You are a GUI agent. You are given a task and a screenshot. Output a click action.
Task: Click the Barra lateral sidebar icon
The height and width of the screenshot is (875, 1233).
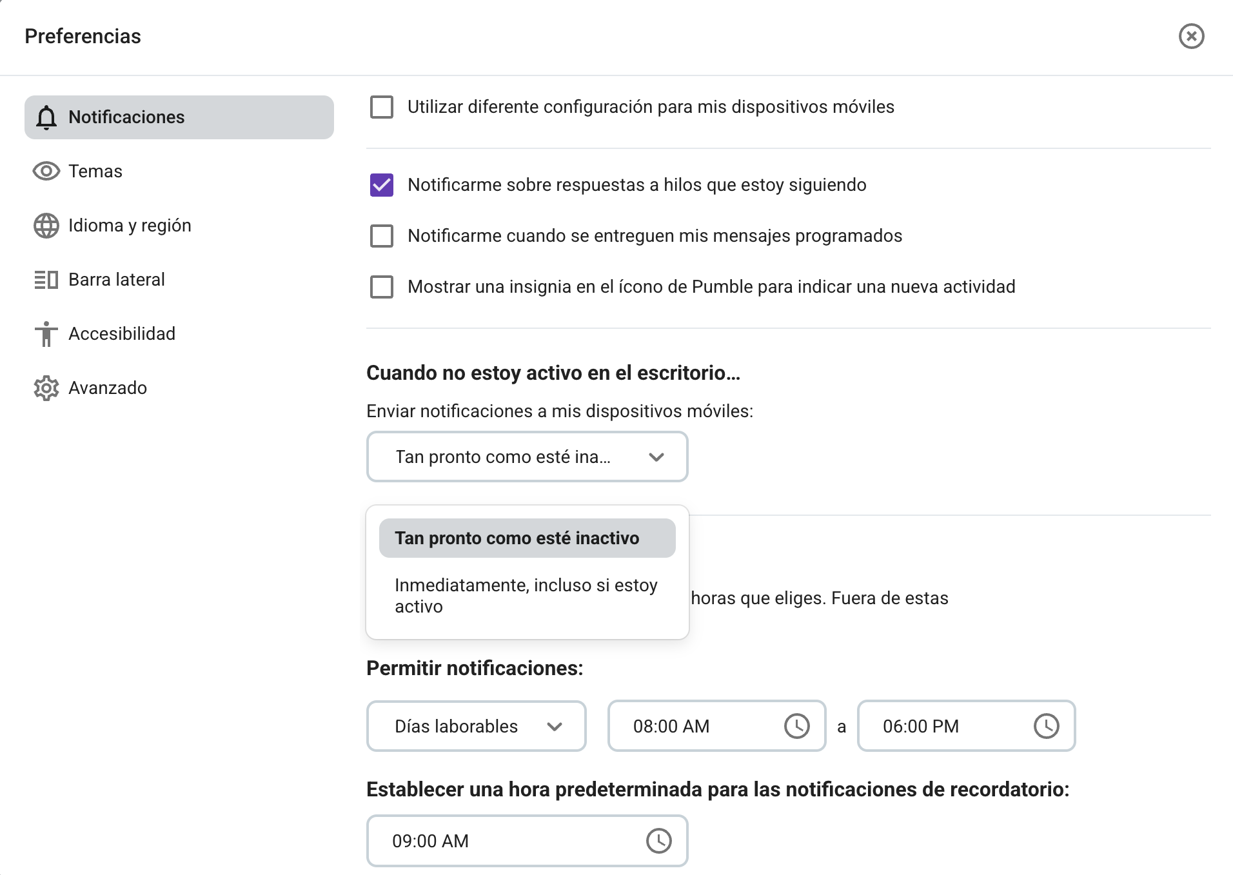[x=46, y=279]
